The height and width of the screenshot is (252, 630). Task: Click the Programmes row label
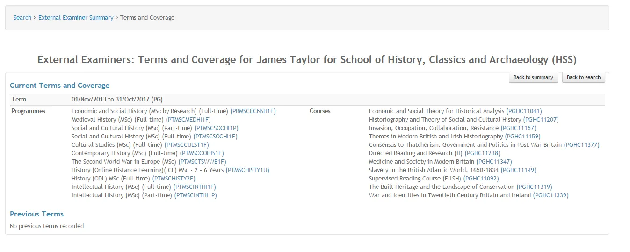(x=29, y=111)
